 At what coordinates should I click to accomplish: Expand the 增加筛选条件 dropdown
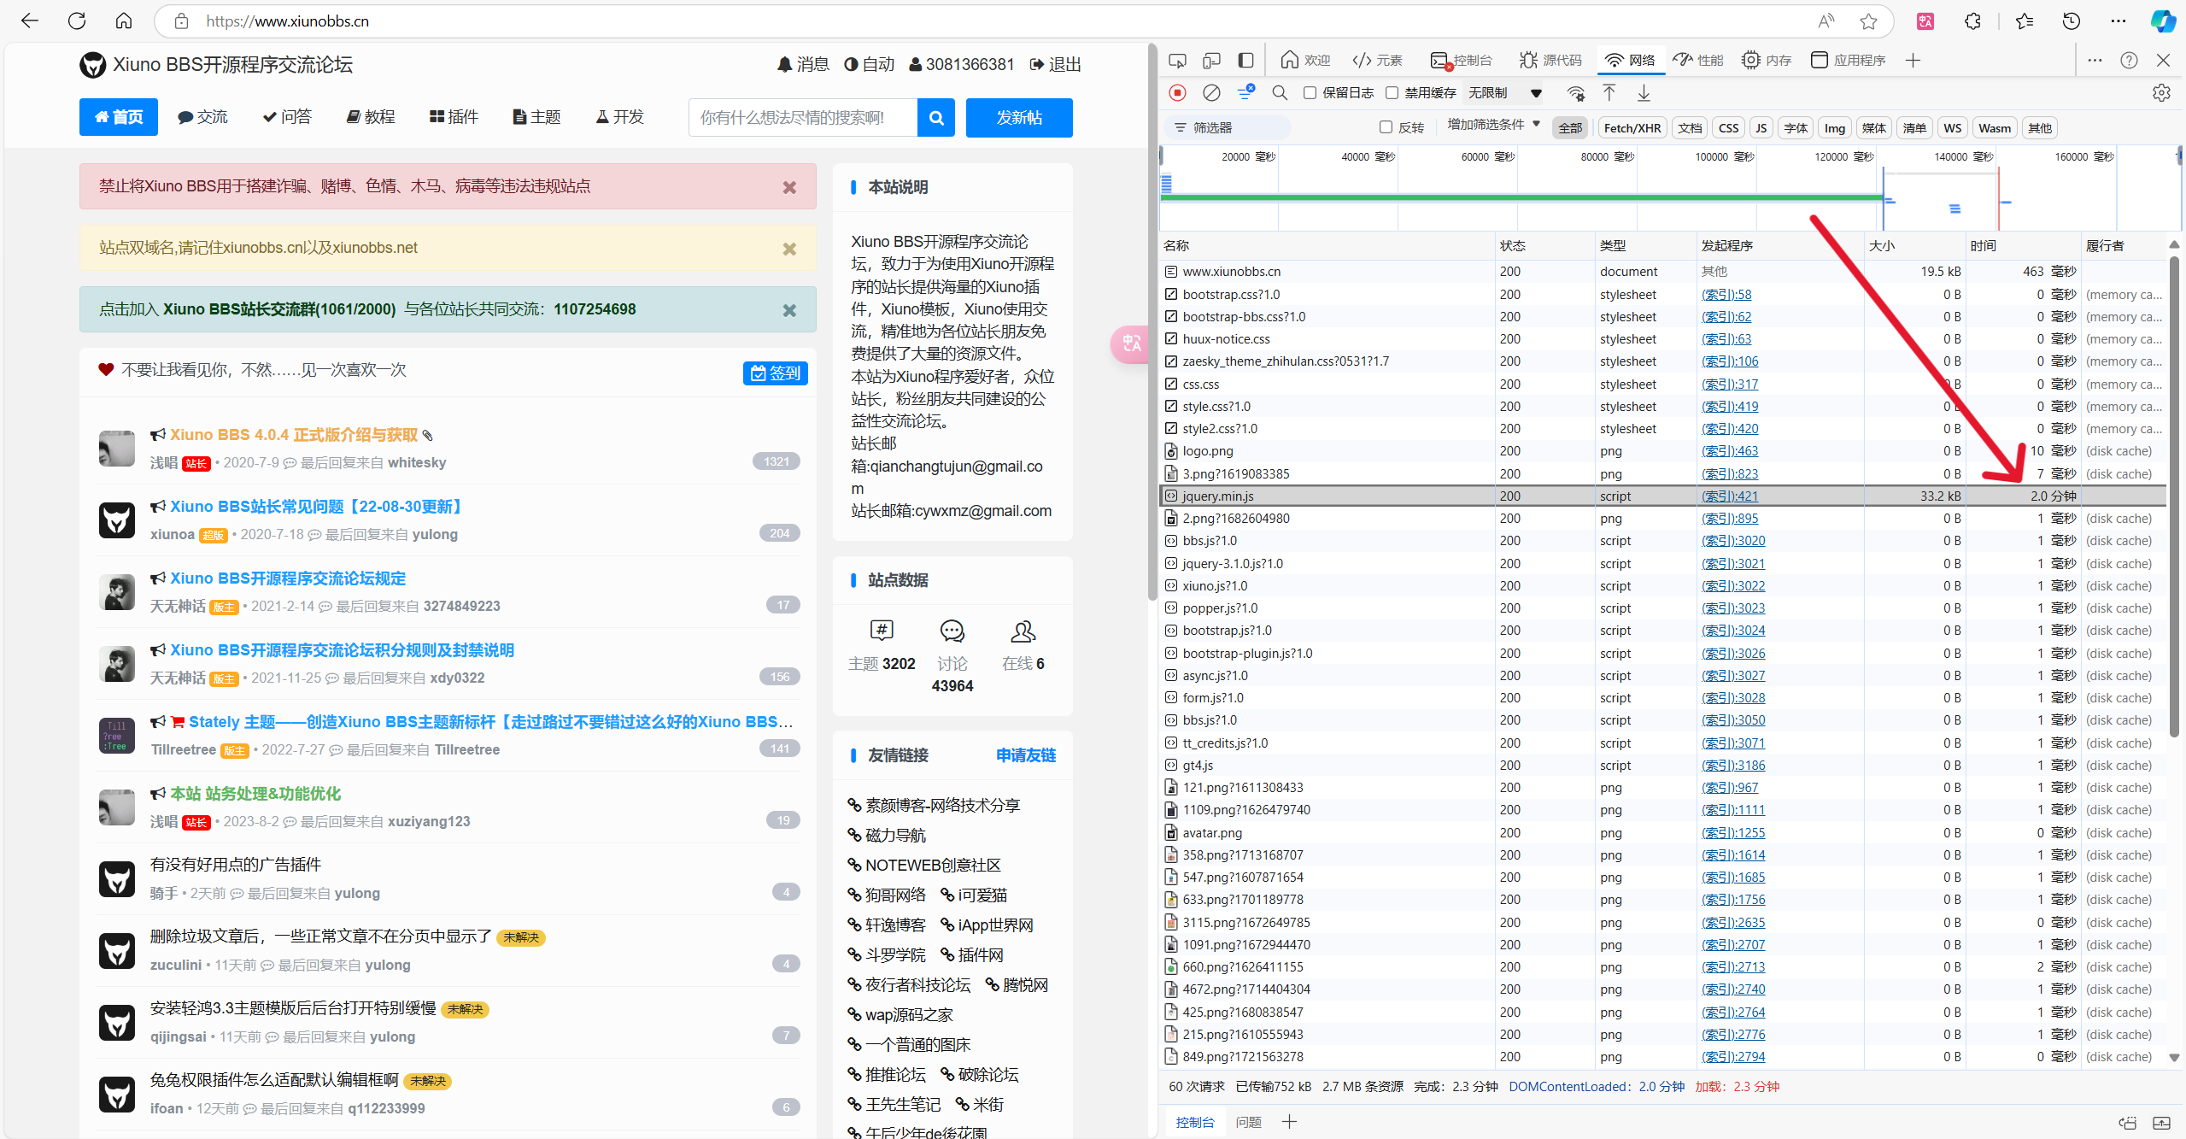click(1493, 125)
